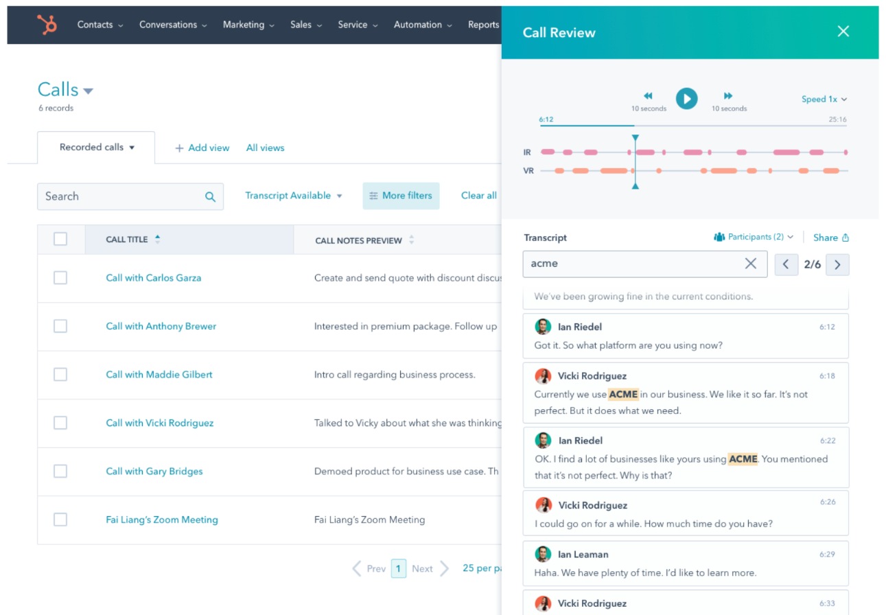Expand the Participants (2) dropdown
The width and height of the screenshot is (886, 615).
(754, 237)
